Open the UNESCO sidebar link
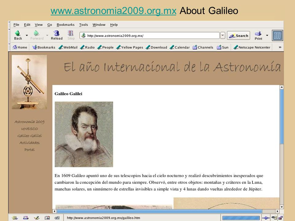Screen dimensions: 295x221 tap(29, 129)
